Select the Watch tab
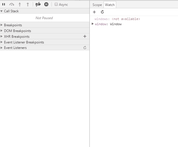178x147 pixels. coord(110,5)
